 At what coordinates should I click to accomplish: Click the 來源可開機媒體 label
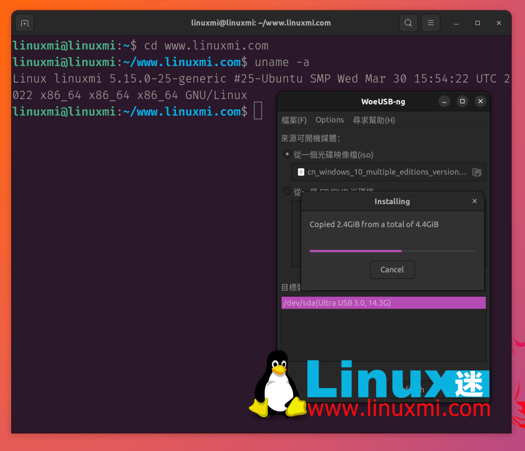point(310,139)
